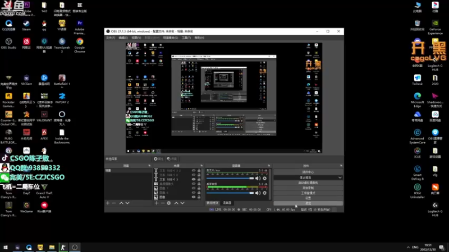The image size is (449, 252).
Task: Add a new source with plus icon
Action: coord(157,203)
